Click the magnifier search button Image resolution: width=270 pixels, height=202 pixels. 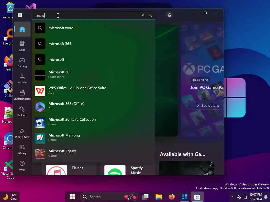pyautogui.click(x=150, y=15)
